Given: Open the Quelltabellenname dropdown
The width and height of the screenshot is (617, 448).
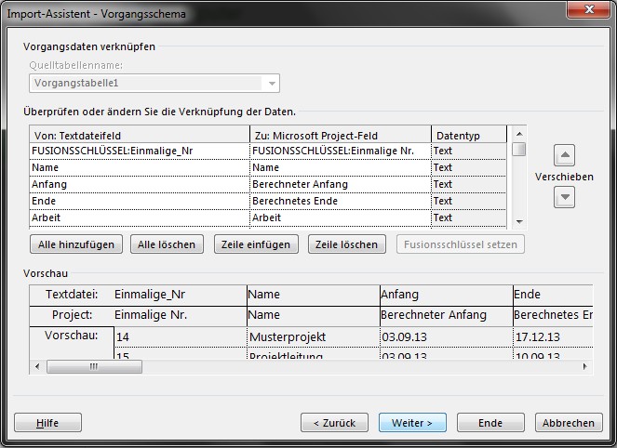Looking at the screenshot, I should (272, 84).
